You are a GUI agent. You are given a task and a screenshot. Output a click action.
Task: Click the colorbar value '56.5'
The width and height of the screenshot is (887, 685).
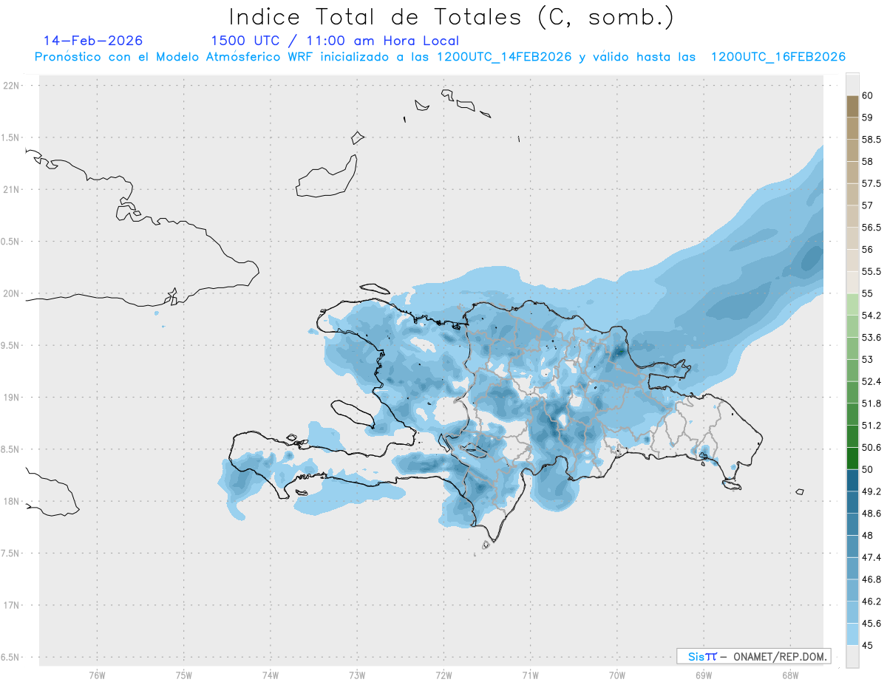coord(871,228)
